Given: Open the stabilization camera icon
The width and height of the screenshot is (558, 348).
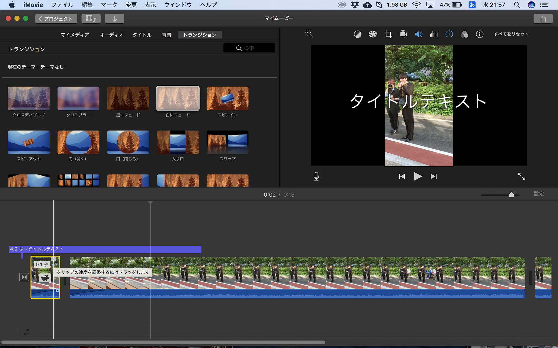Looking at the screenshot, I should click(403, 34).
